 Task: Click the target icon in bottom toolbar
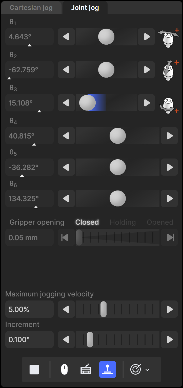pyautogui.click(x=135, y=369)
